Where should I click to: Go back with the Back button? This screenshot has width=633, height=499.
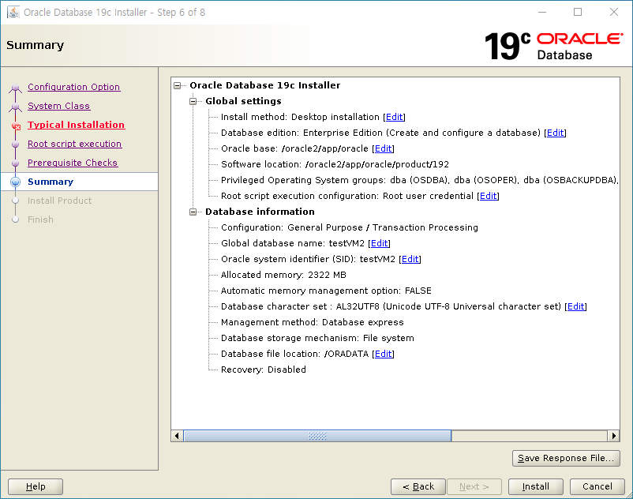click(x=418, y=486)
